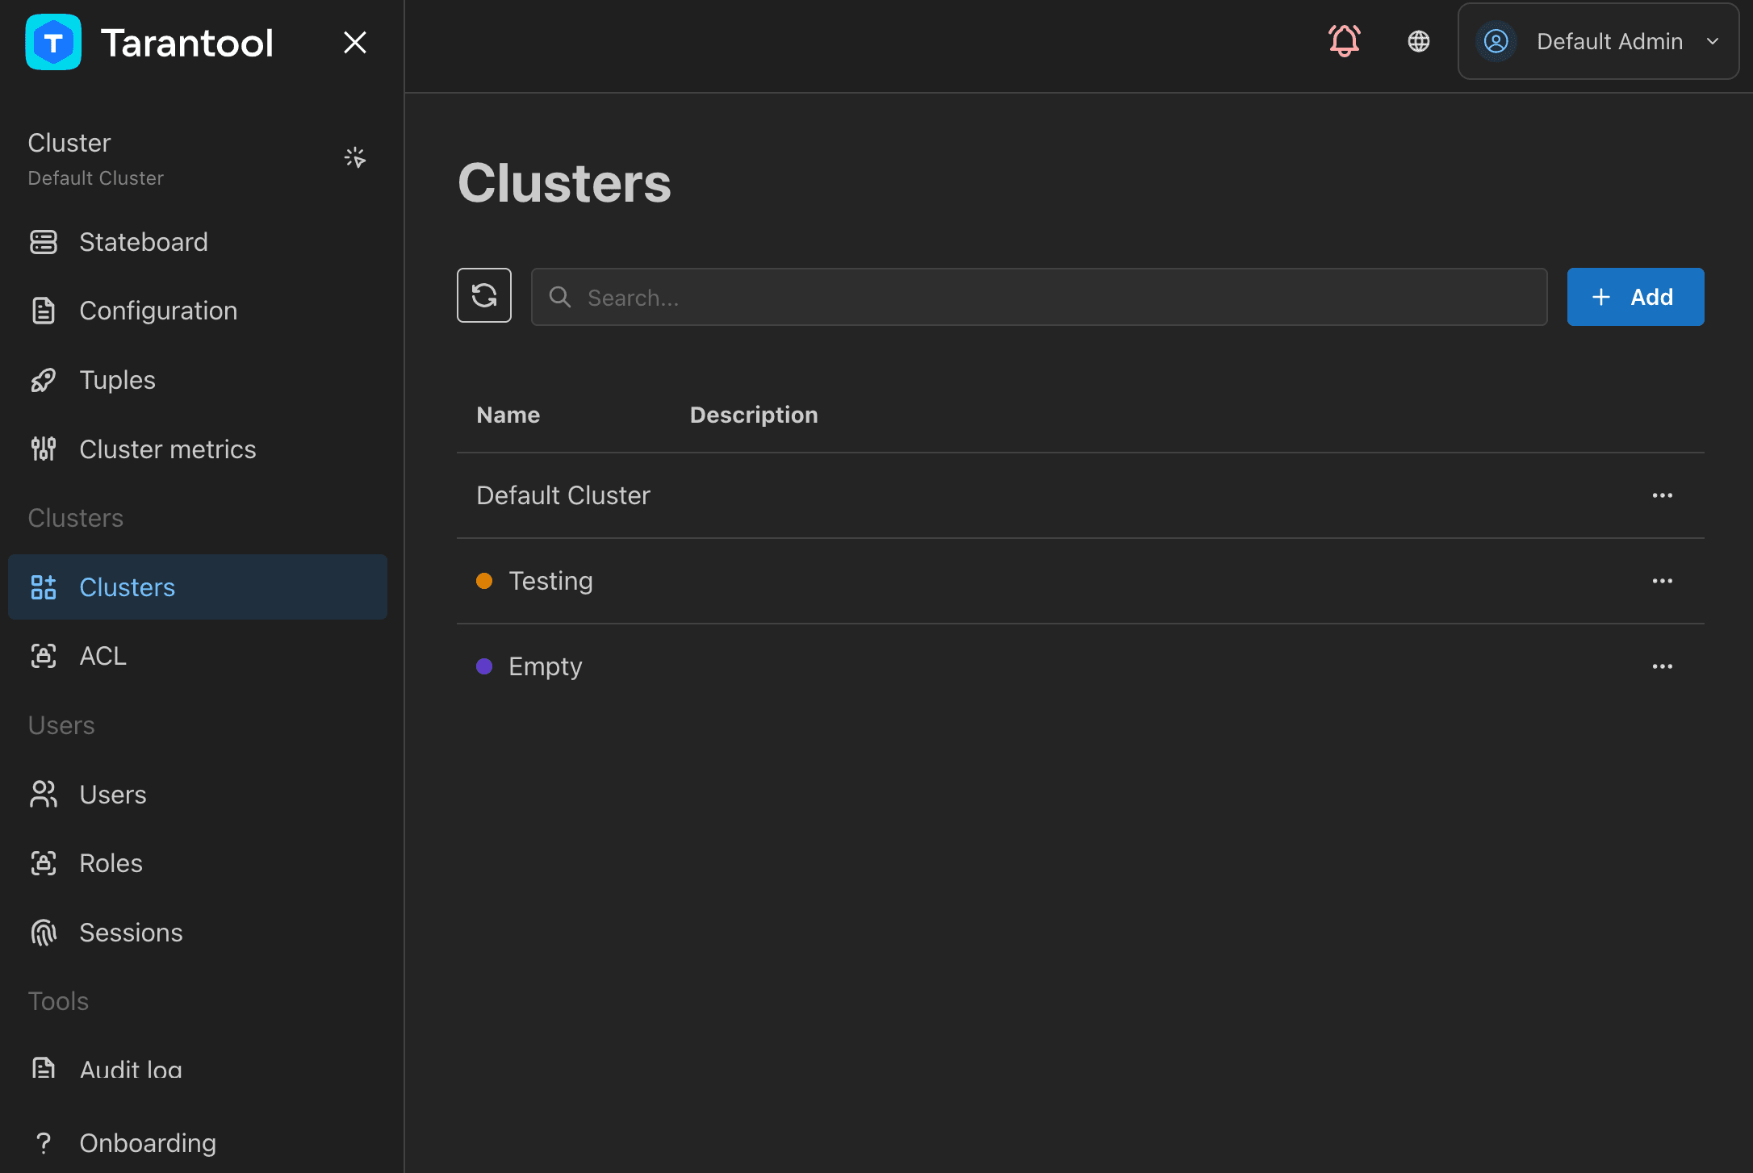
Task: Go to Roles in the sidebar
Action: 198,863
